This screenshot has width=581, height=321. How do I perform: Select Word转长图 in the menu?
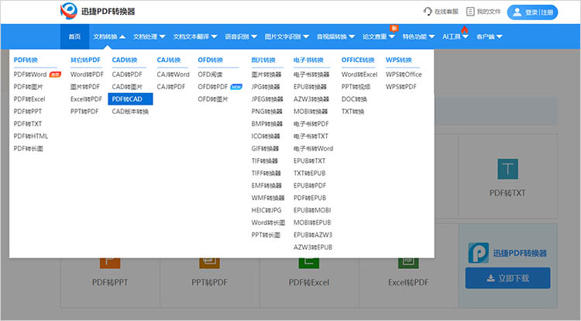268,223
